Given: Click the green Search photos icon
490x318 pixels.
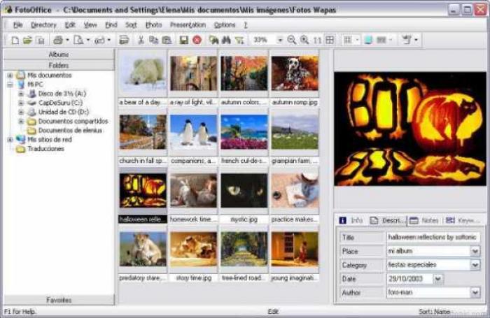Looking at the screenshot, I should click(213, 41).
